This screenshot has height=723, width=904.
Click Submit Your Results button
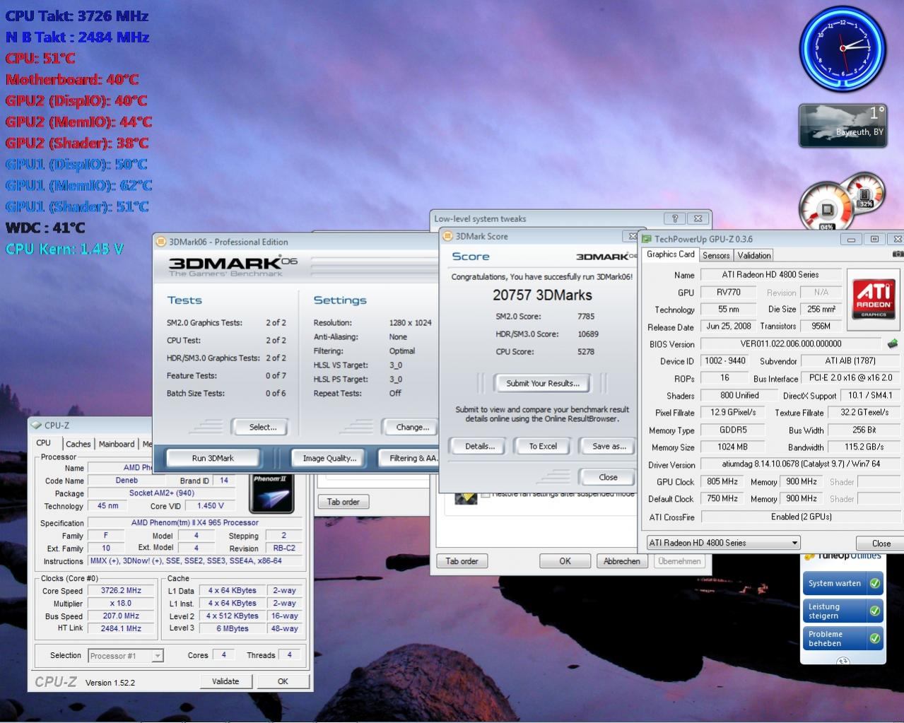[x=542, y=384]
